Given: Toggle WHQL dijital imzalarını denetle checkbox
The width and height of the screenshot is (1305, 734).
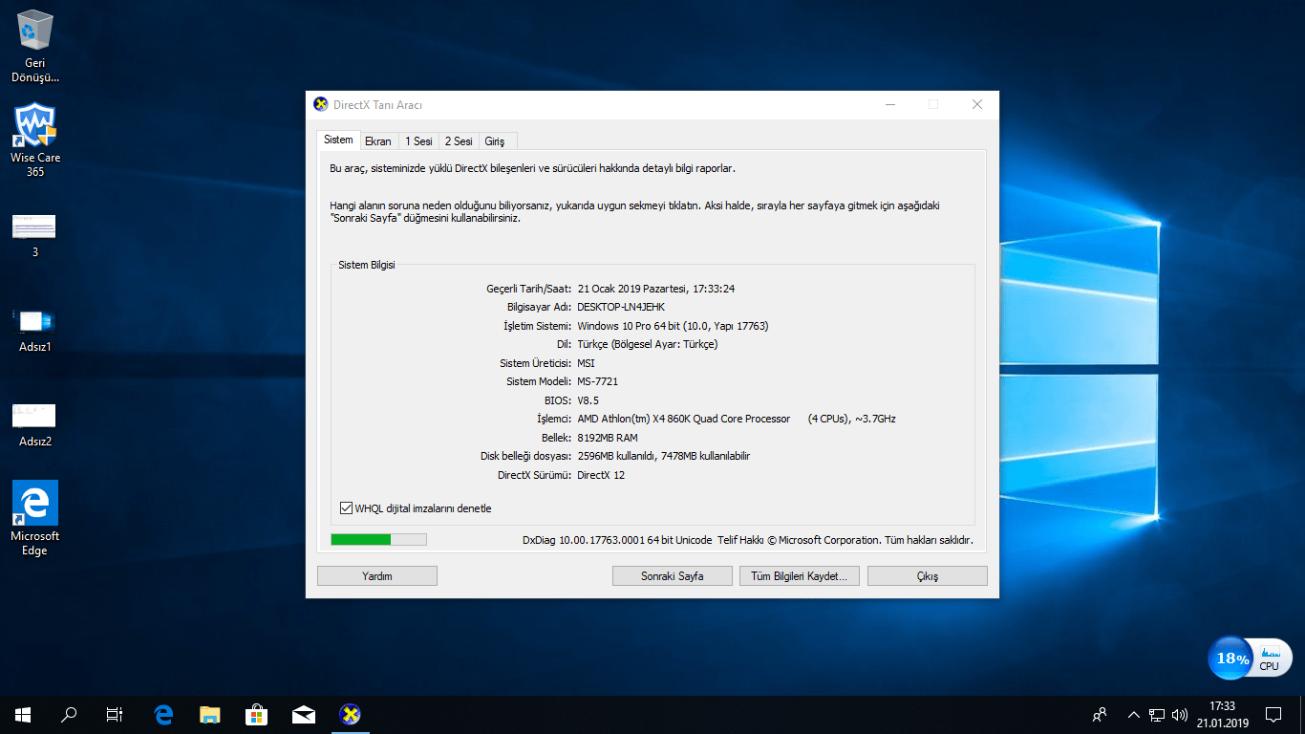Looking at the screenshot, I should [x=346, y=508].
